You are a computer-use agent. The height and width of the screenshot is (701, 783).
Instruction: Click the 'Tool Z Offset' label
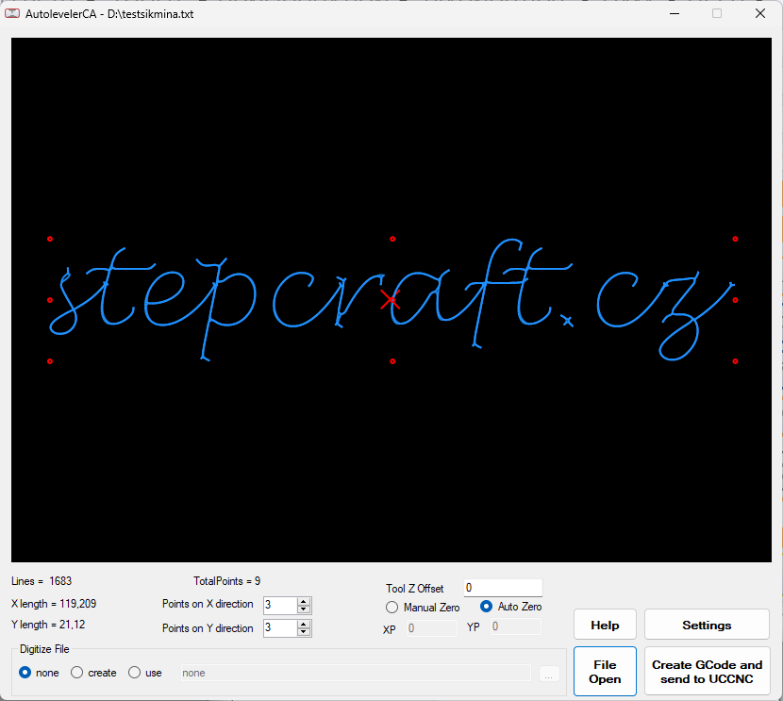point(414,589)
